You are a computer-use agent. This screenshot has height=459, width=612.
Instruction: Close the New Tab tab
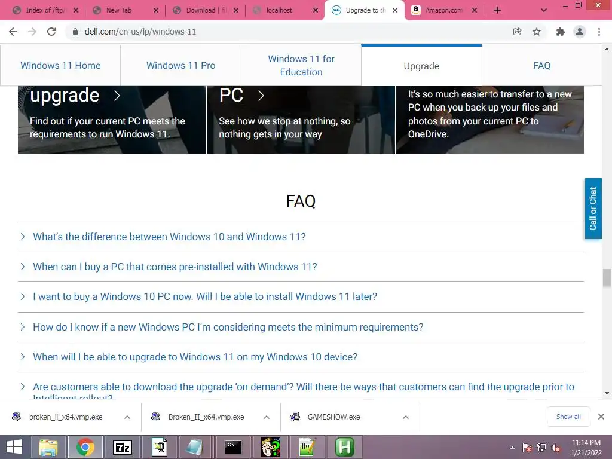[156, 10]
